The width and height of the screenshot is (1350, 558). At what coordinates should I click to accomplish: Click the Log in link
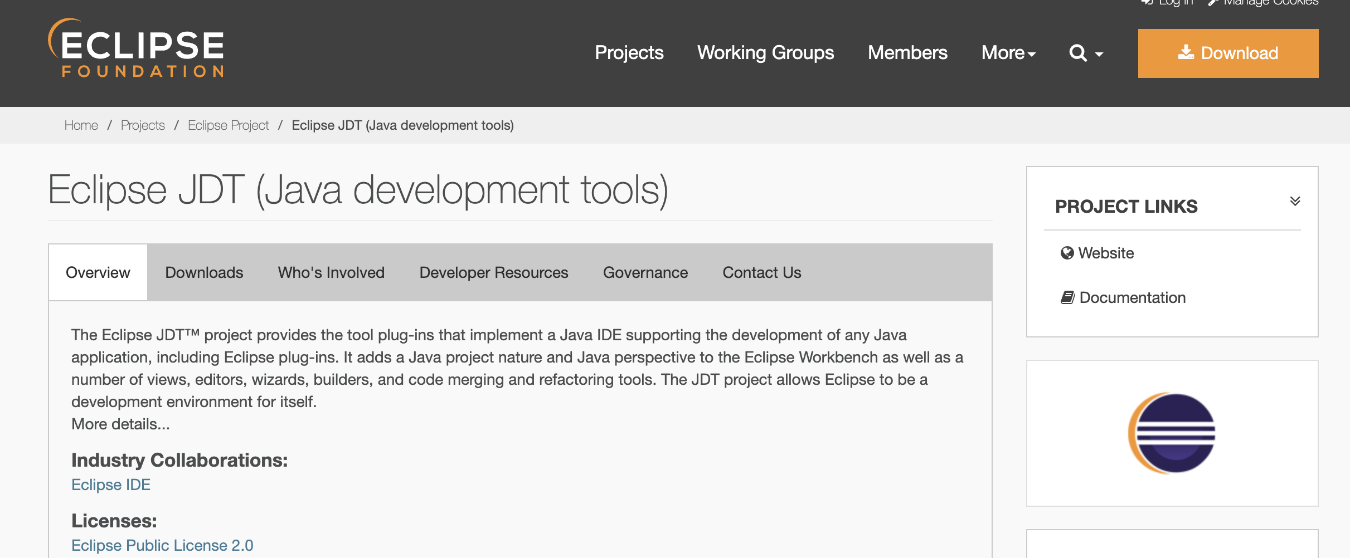tap(1168, 2)
